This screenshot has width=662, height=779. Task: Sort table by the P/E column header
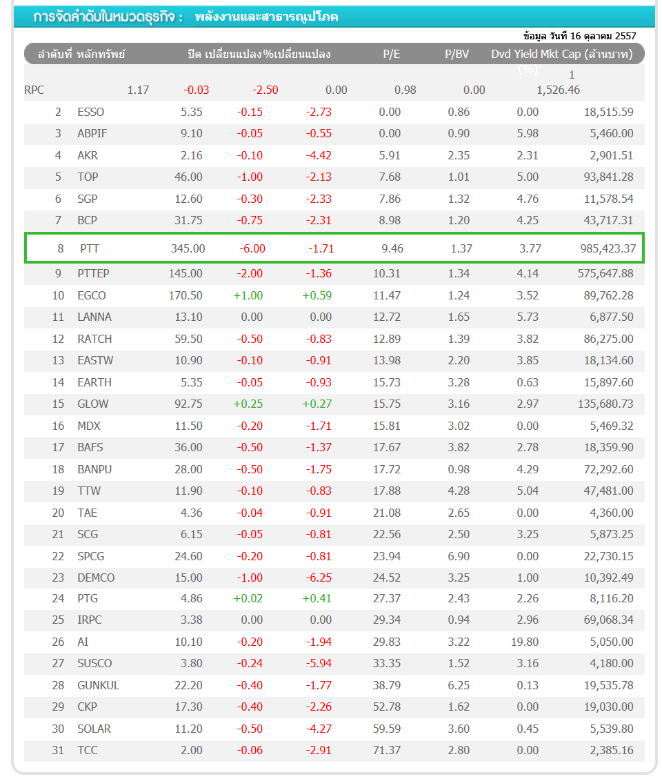coord(392,54)
